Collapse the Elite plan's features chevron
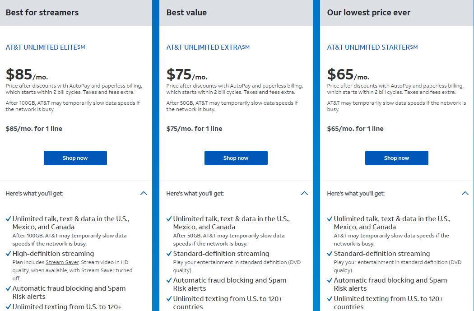 click(144, 193)
